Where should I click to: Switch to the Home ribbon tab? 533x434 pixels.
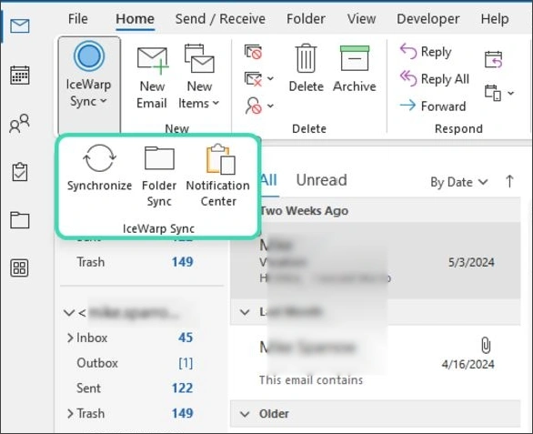[x=135, y=19]
